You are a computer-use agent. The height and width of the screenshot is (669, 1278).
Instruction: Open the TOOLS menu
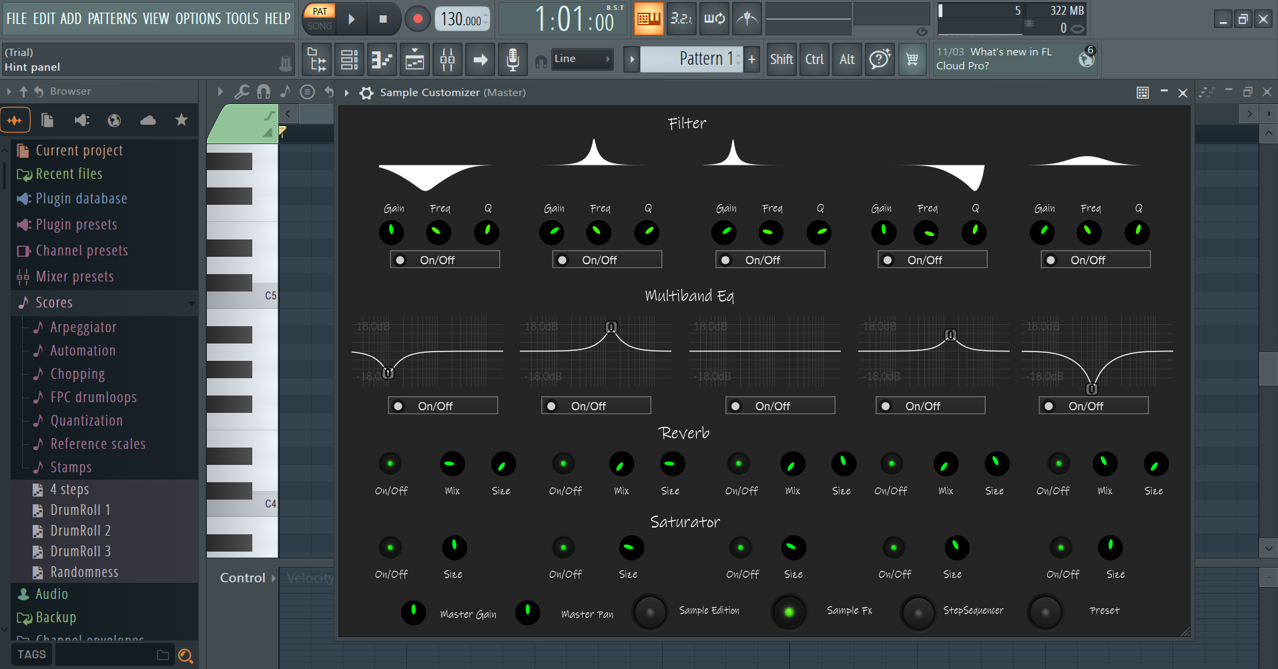coord(243,19)
